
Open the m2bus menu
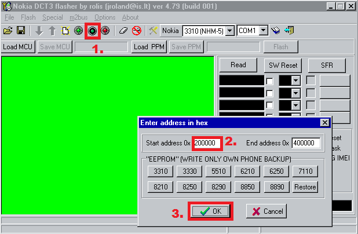point(79,17)
